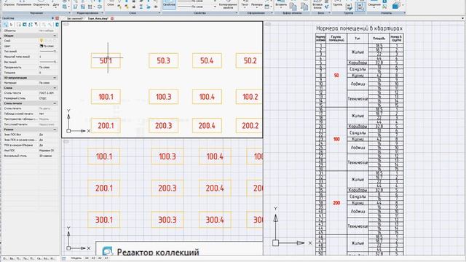The height and width of the screenshot is (262, 466).
Task: Open the Вес линий value dropdown
Action: [49, 62]
